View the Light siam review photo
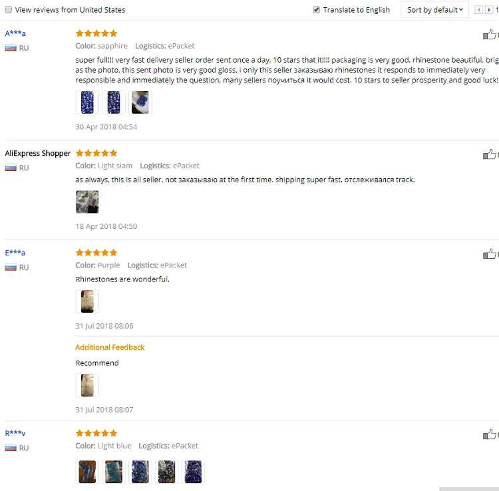The width and height of the screenshot is (499, 491). tap(87, 202)
